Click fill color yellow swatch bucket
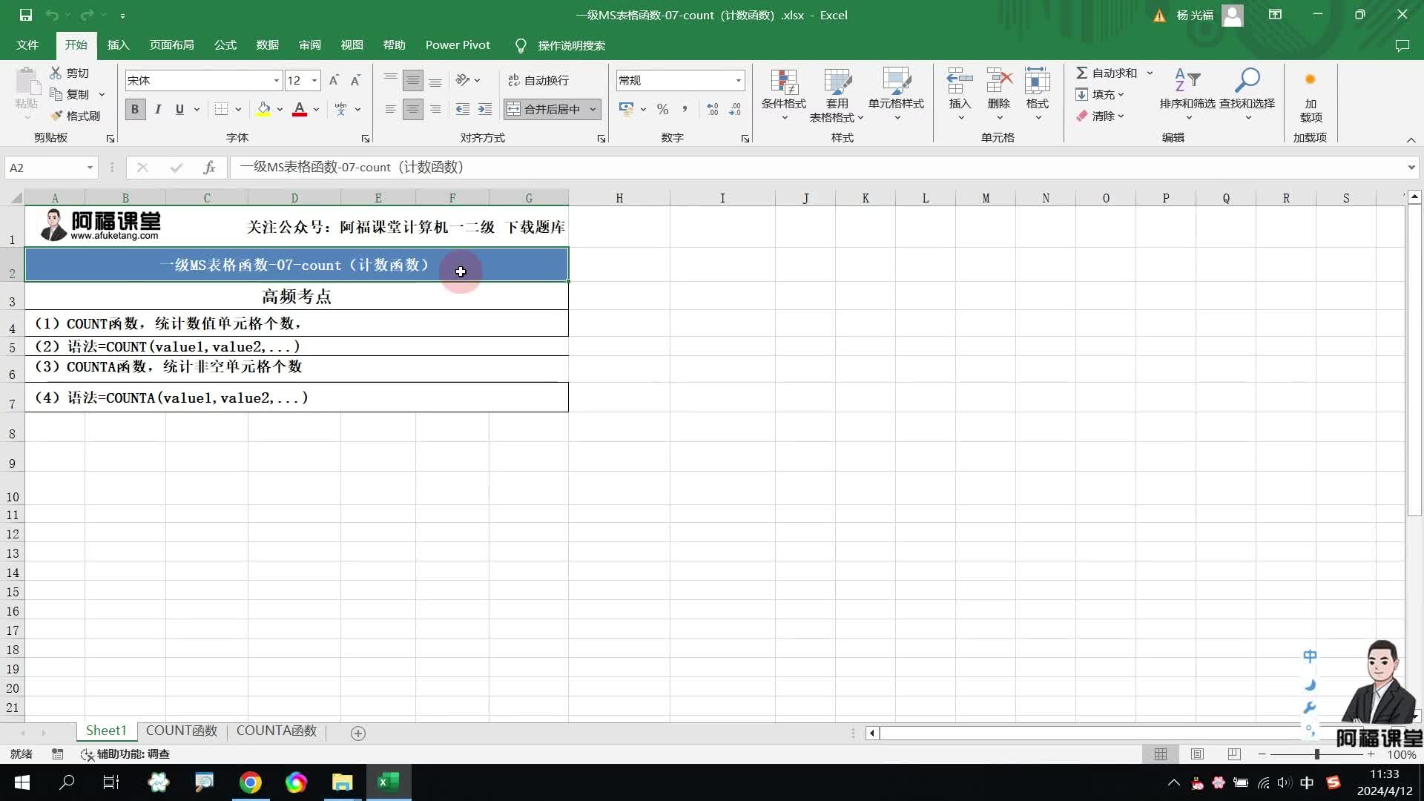 pyautogui.click(x=263, y=109)
